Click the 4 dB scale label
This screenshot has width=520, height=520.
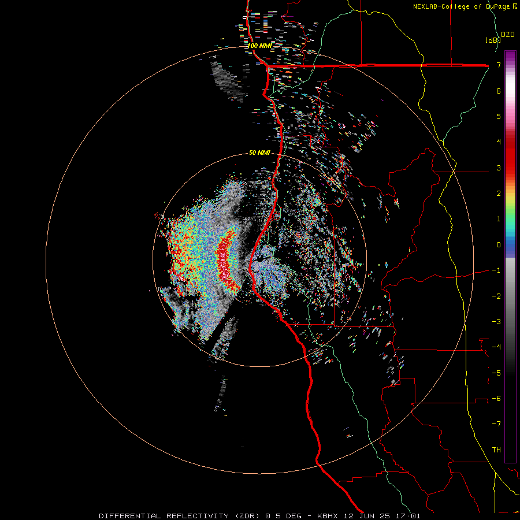coord(499,142)
